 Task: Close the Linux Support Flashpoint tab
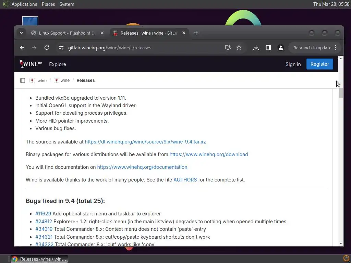[x=102, y=33]
